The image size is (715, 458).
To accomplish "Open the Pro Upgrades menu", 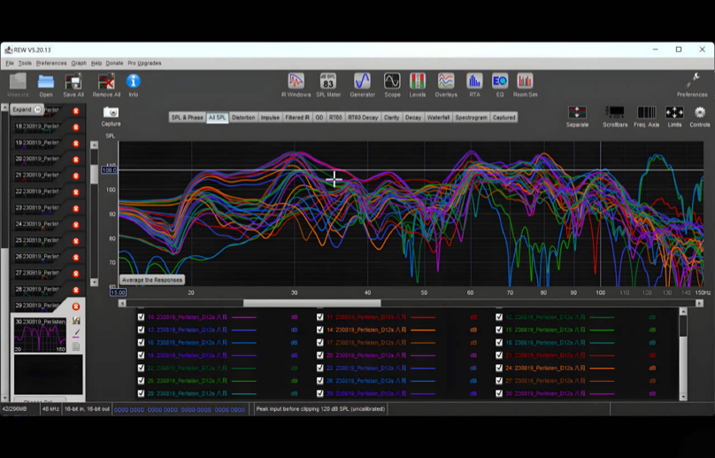I will tap(144, 63).
